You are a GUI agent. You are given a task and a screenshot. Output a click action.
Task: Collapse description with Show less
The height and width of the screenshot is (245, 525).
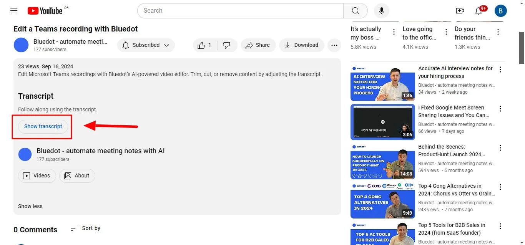[30, 206]
